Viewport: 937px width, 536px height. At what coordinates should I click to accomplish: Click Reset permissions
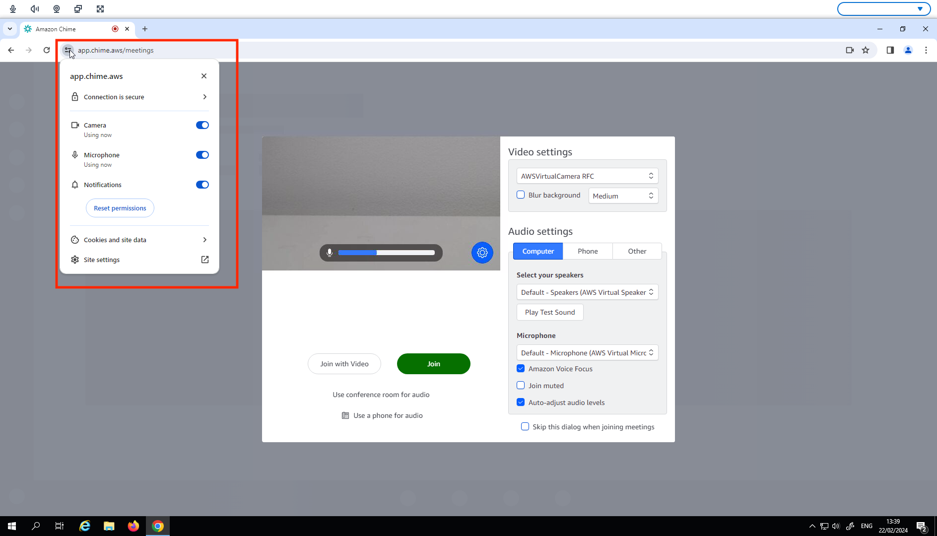120,208
